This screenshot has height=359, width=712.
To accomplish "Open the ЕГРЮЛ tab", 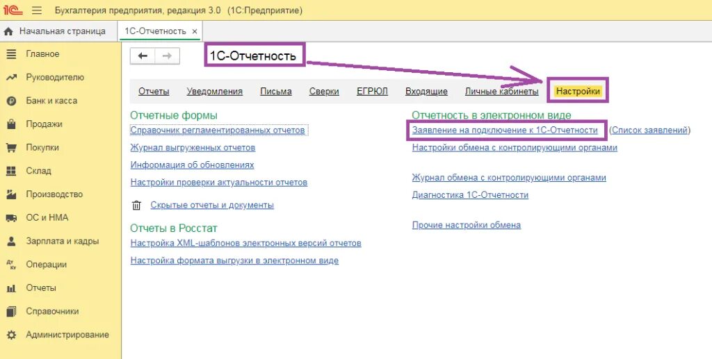I will point(373,92).
